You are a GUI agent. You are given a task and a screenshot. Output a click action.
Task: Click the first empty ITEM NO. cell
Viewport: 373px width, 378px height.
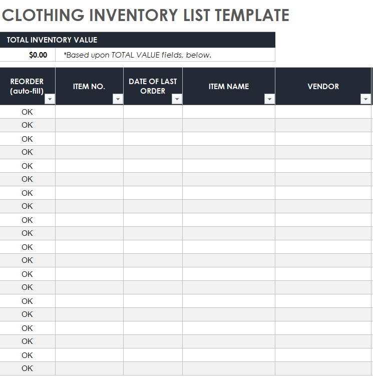point(90,112)
